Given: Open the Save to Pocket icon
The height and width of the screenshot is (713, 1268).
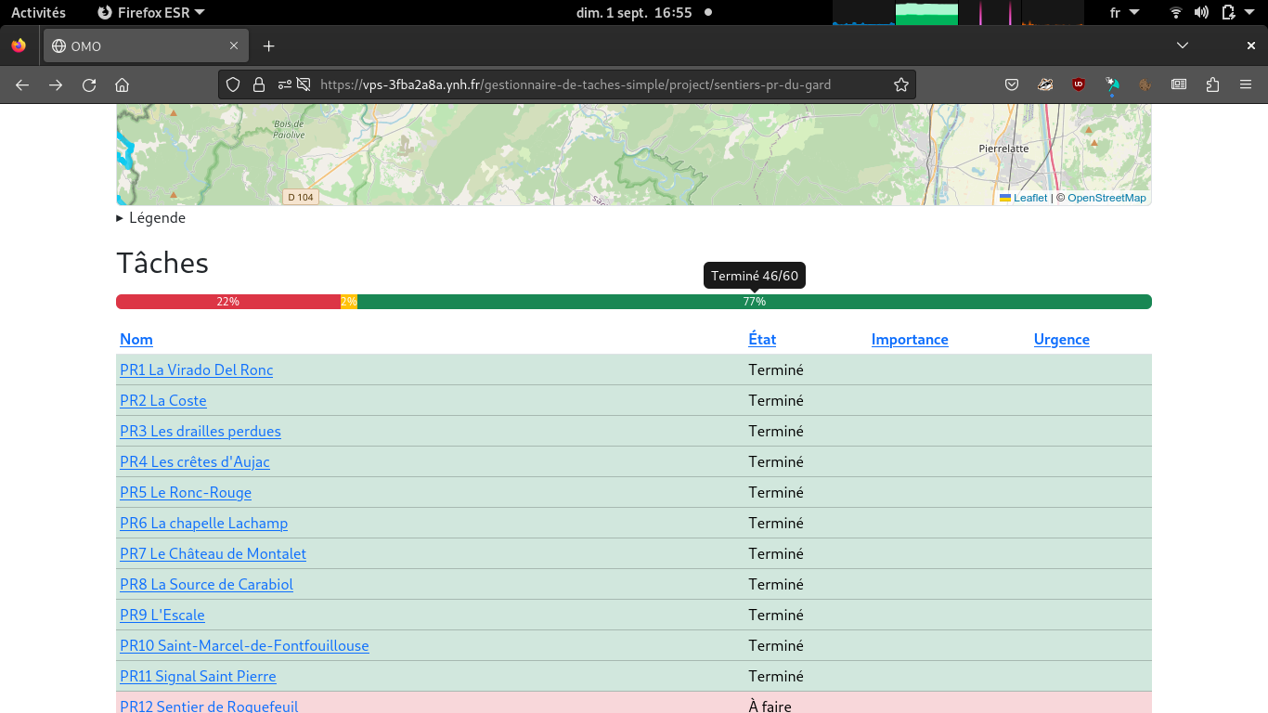Looking at the screenshot, I should [1012, 84].
